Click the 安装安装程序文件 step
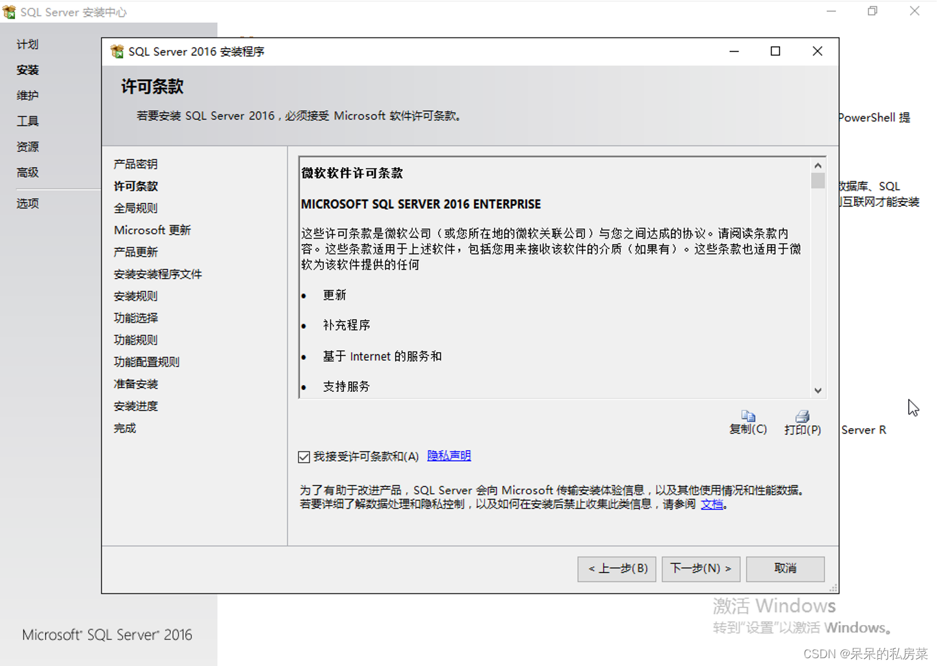Screen dimensions: 938x666 click(158, 274)
